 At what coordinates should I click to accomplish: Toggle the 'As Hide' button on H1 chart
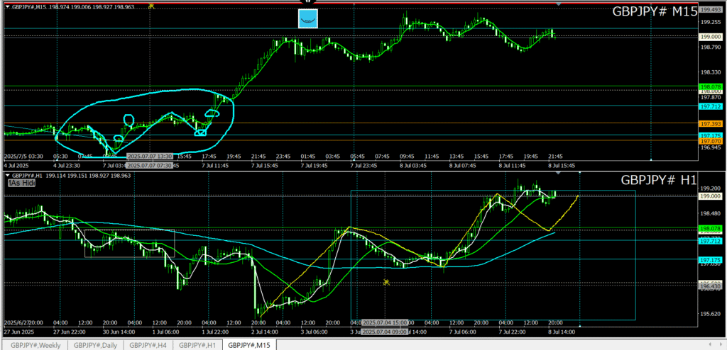click(x=21, y=183)
